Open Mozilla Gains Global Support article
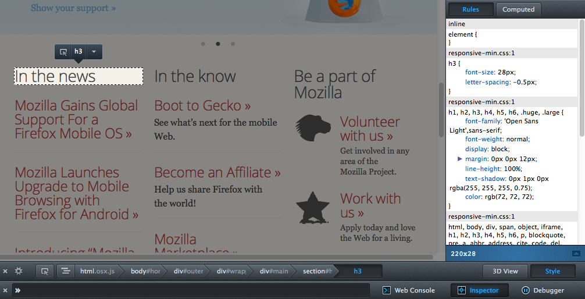The image size is (585, 299). [76, 119]
